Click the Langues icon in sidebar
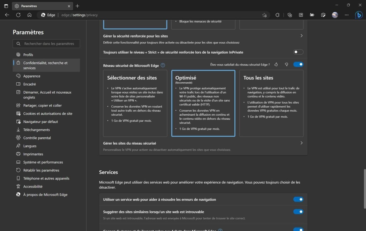The width and height of the screenshot is (366, 231). click(x=18, y=146)
